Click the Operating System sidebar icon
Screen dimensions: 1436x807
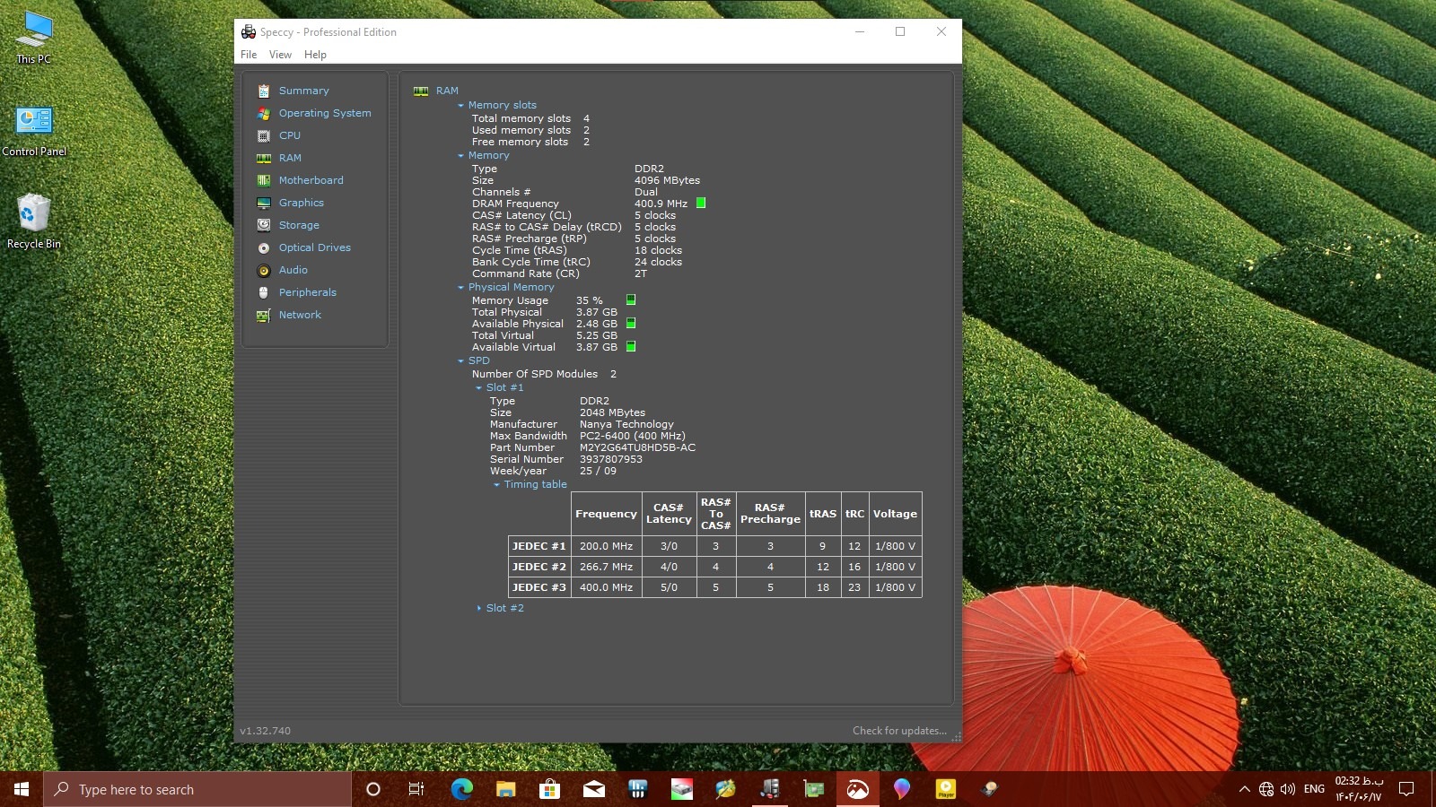[264, 113]
